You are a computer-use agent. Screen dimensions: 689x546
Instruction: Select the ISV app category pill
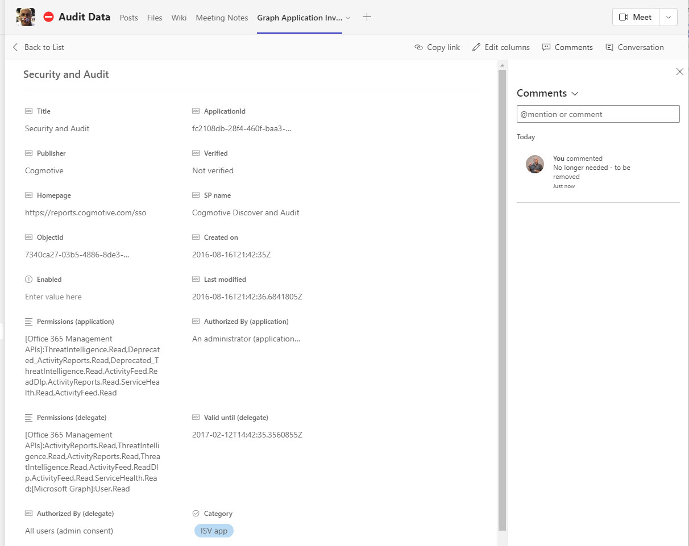tap(214, 531)
